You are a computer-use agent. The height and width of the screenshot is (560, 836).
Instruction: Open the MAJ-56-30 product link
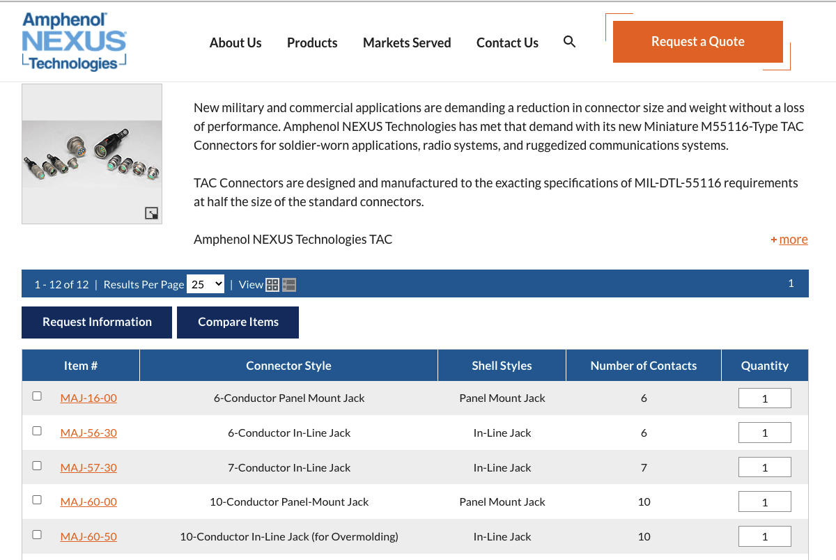[88, 432]
